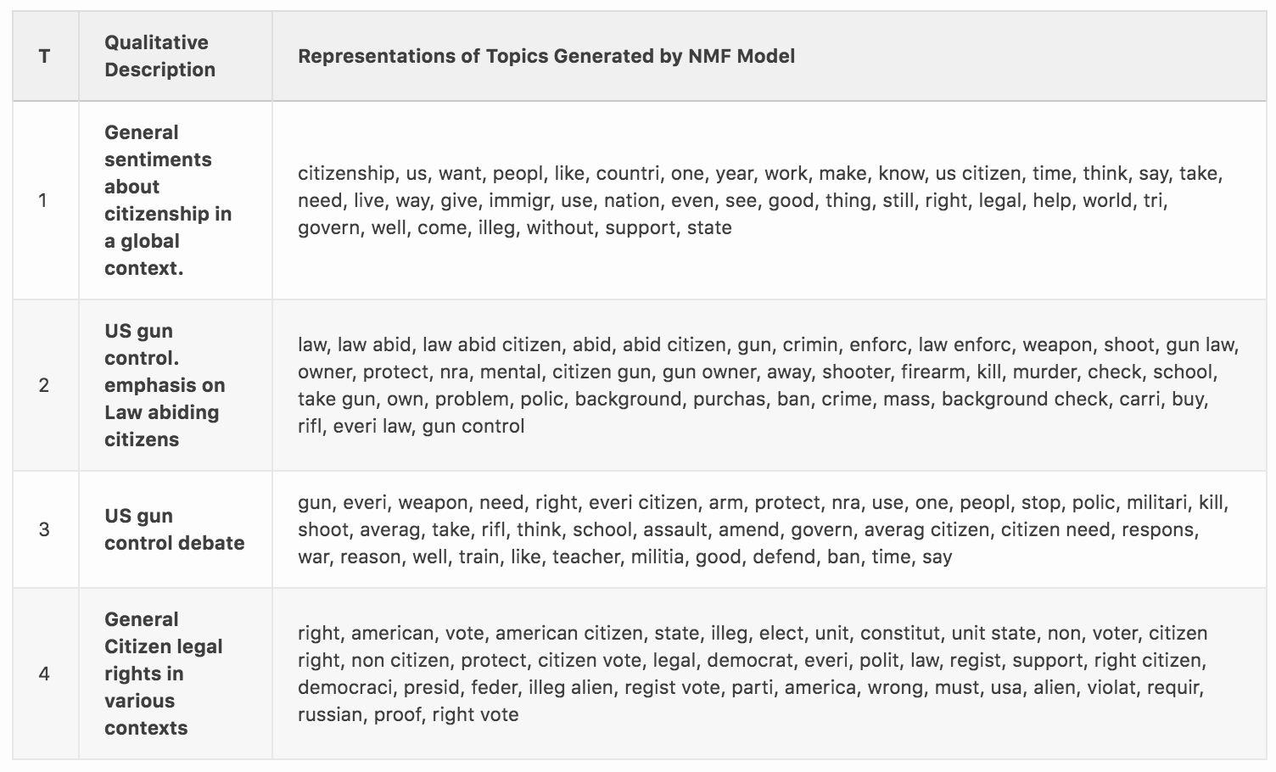Image resolution: width=1276 pixels, height=772 pixels.
Task: Click 'US gun control. emphasis on Law abiding citizens' cell
Action: tap(176, 385)
